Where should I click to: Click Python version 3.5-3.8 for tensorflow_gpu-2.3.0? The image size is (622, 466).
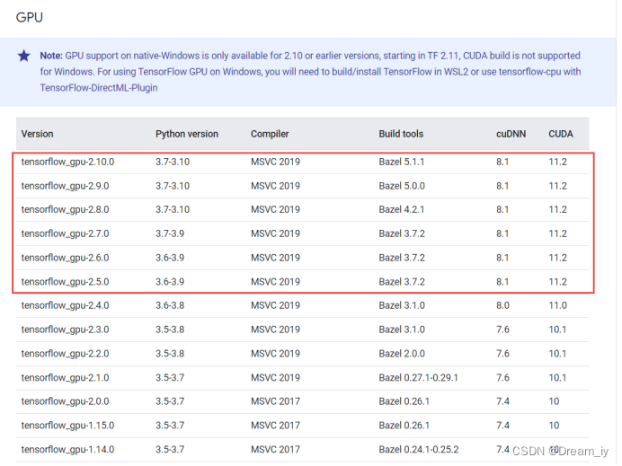point(173,330)
